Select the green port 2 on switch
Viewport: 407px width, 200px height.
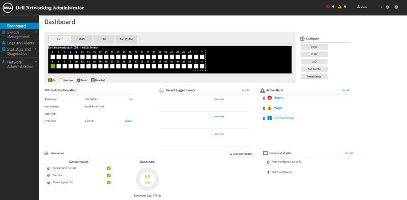pos(53,66)
